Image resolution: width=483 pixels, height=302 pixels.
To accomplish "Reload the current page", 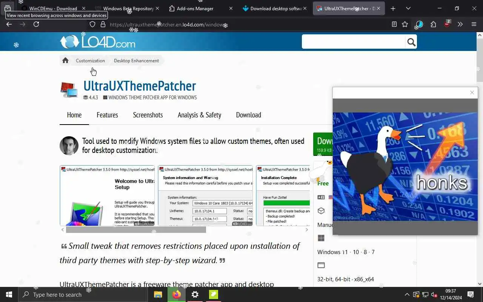I will coord(36,24).
